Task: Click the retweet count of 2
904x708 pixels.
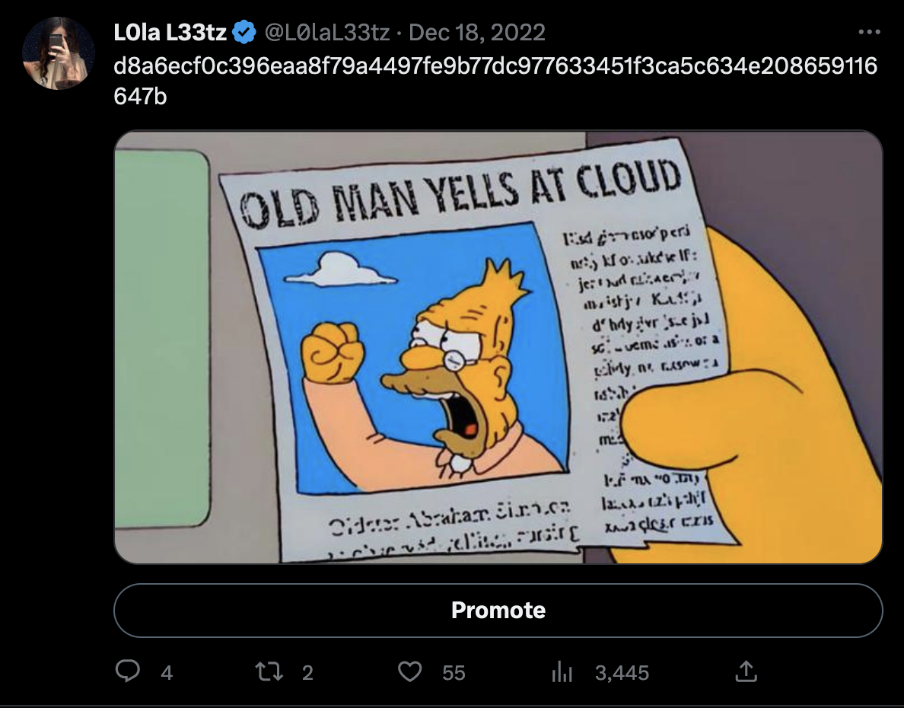Action: click(x=307, y=672)
